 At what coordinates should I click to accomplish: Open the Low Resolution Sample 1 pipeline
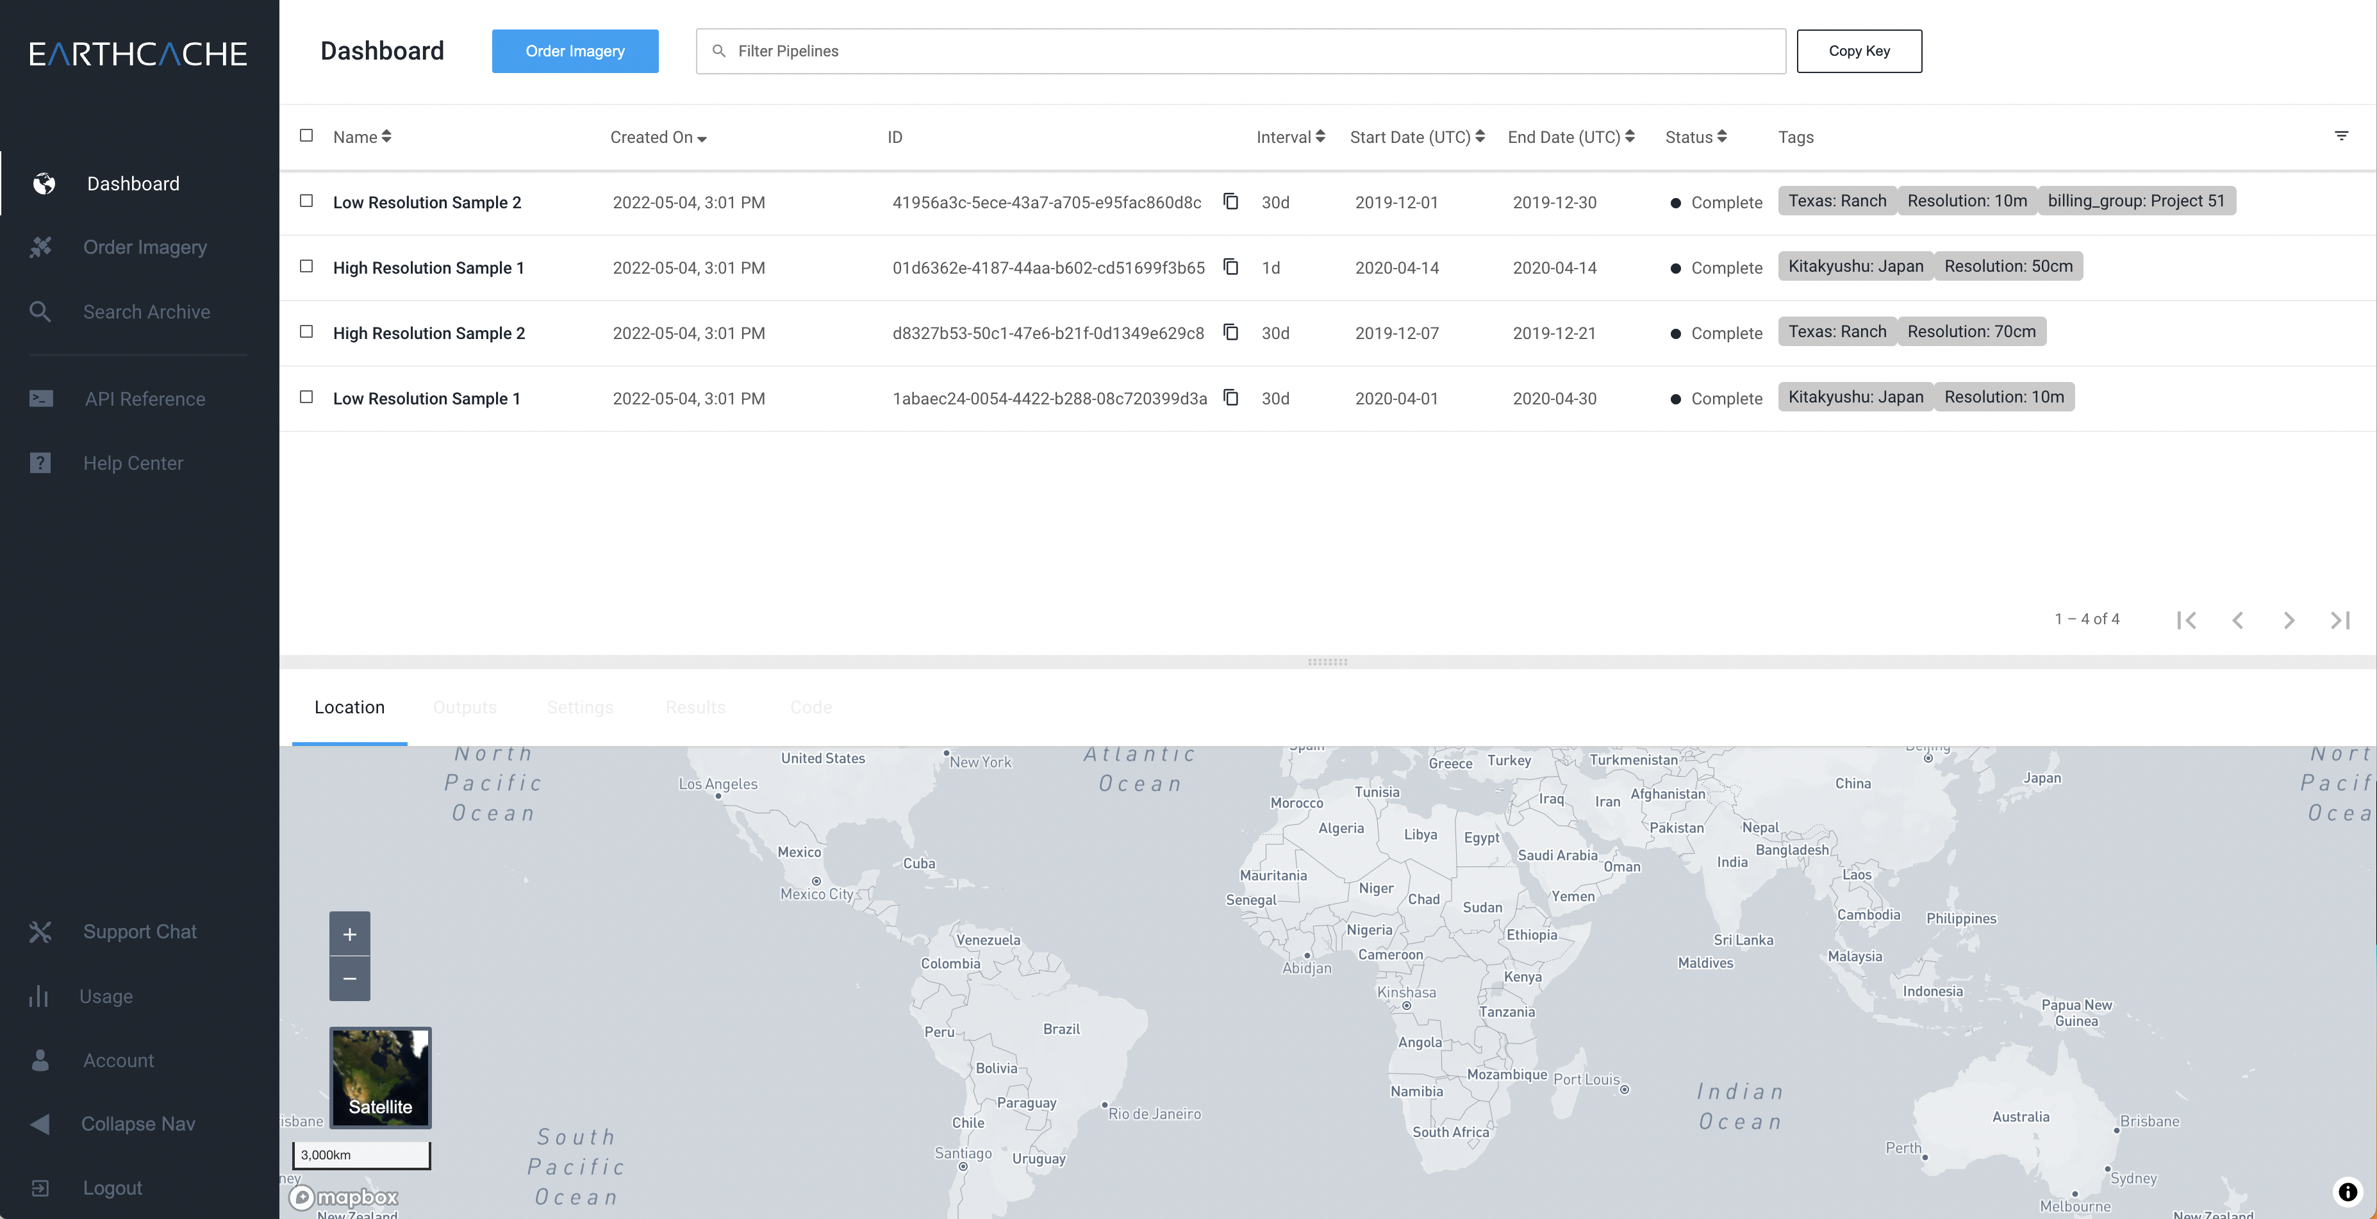pos(426,399)
